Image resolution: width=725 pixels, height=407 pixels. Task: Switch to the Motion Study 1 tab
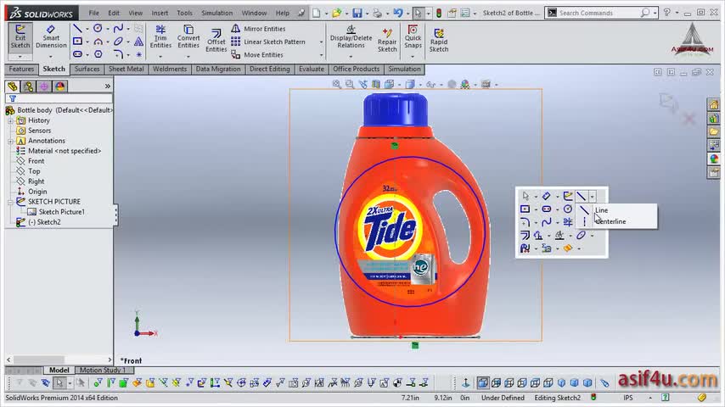(103, 370)
